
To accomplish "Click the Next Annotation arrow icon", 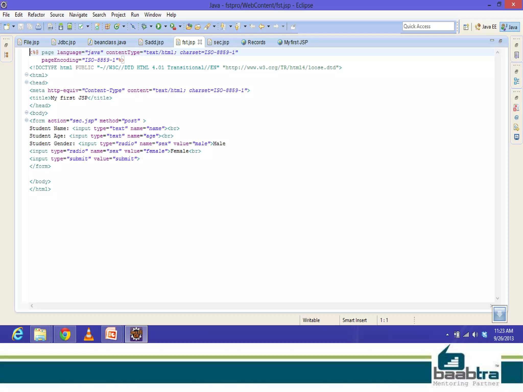I will (x=223, y=27).
